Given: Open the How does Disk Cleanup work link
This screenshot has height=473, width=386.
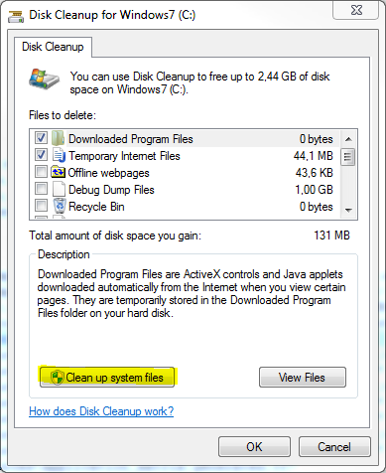Looking at the screenshot, I should tap(101, 411).
